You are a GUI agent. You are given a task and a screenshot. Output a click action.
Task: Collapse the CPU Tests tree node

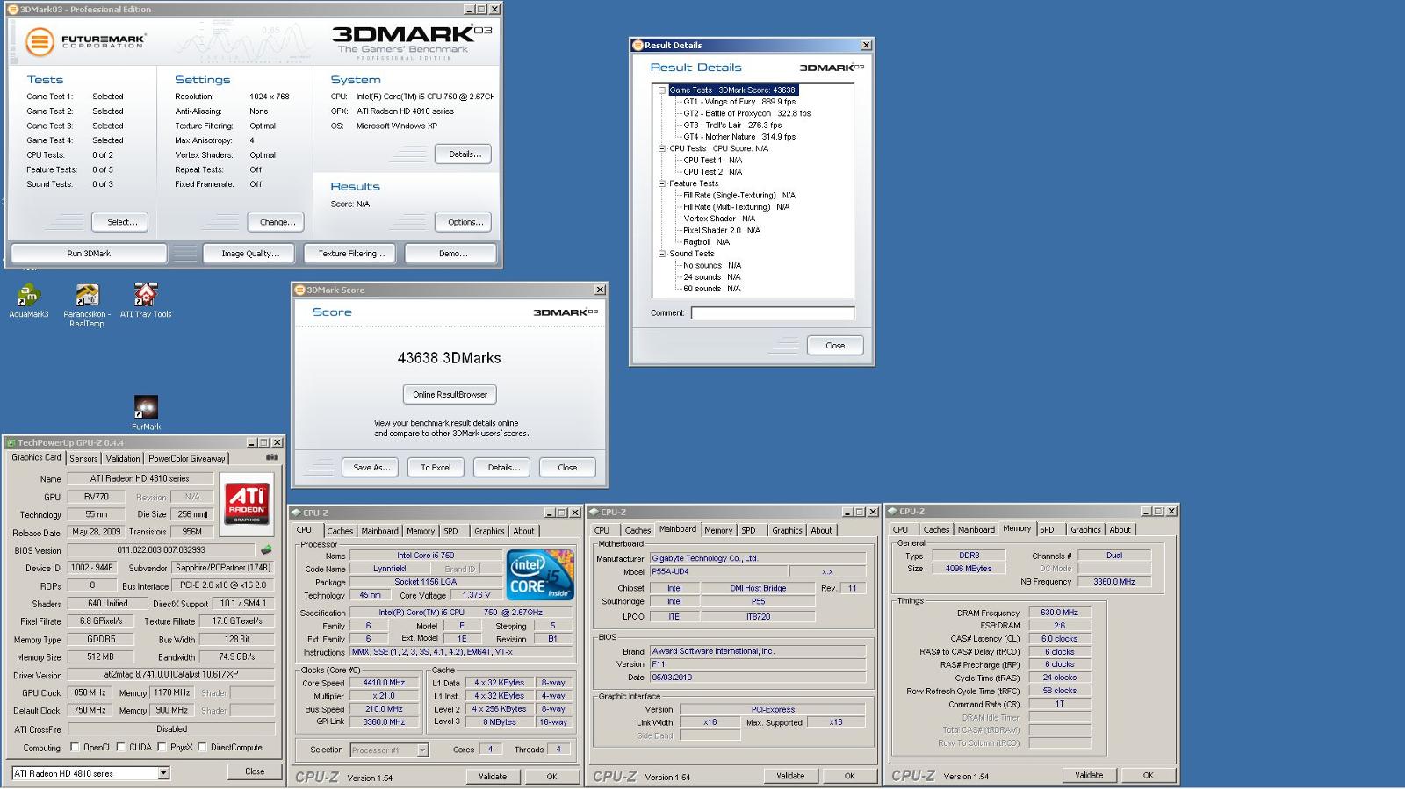tap(662, 148)
